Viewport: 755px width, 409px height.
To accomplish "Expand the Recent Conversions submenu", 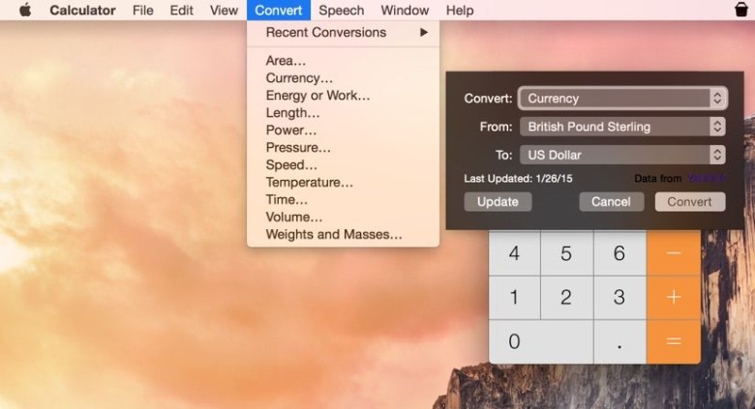I will [343, 32].
